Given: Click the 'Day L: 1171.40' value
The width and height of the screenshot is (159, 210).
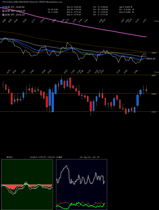Looking at the screenshot, I should 74,12.
